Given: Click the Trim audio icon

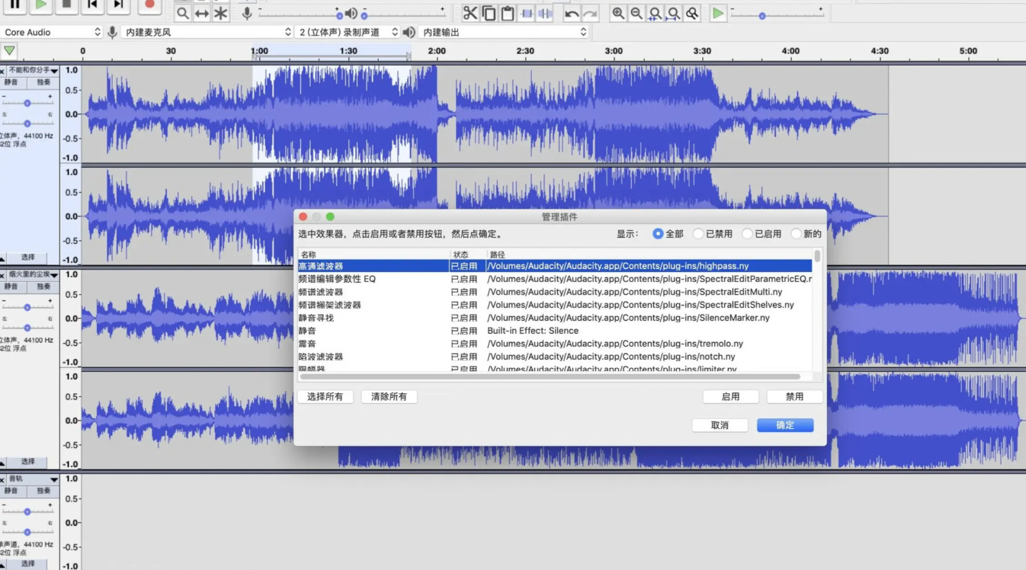Looking at the screenshot, I should [x=526, y=13].
